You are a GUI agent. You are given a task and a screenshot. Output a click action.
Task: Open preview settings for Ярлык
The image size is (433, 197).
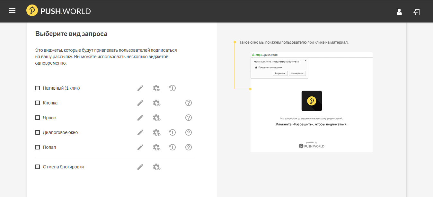click(x=157, y=118)
